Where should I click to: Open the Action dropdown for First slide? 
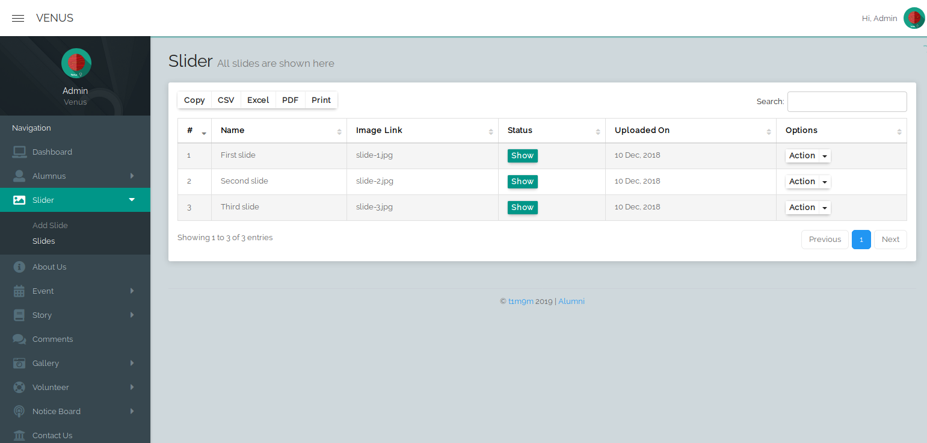point(807,155)
